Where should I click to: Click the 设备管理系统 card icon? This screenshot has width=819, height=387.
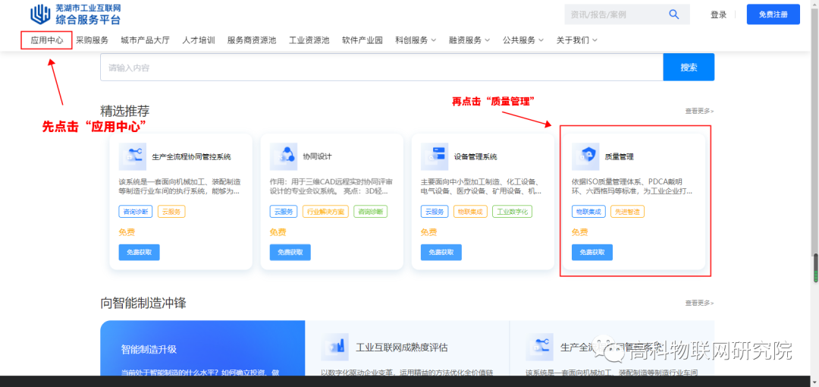tap(435, 156)
